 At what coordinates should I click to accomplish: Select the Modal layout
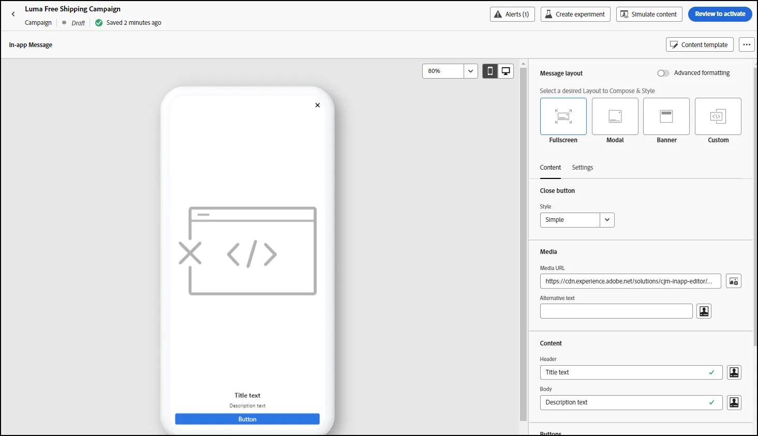(x=615, y=116)
